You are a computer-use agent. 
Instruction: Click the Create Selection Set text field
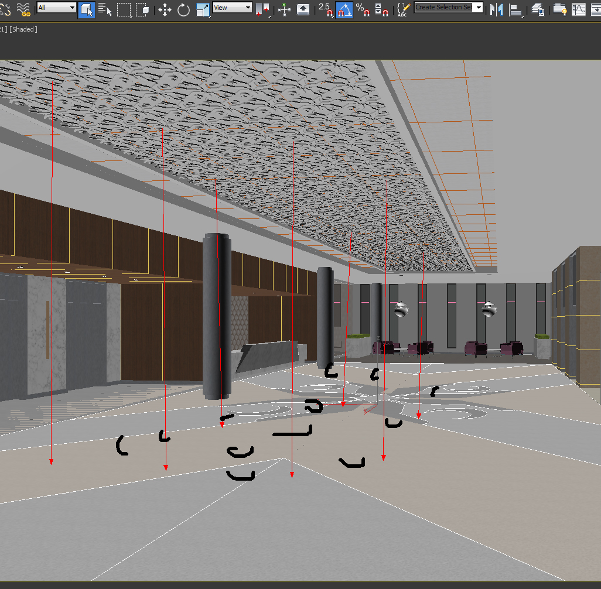(x=443, y=7)
